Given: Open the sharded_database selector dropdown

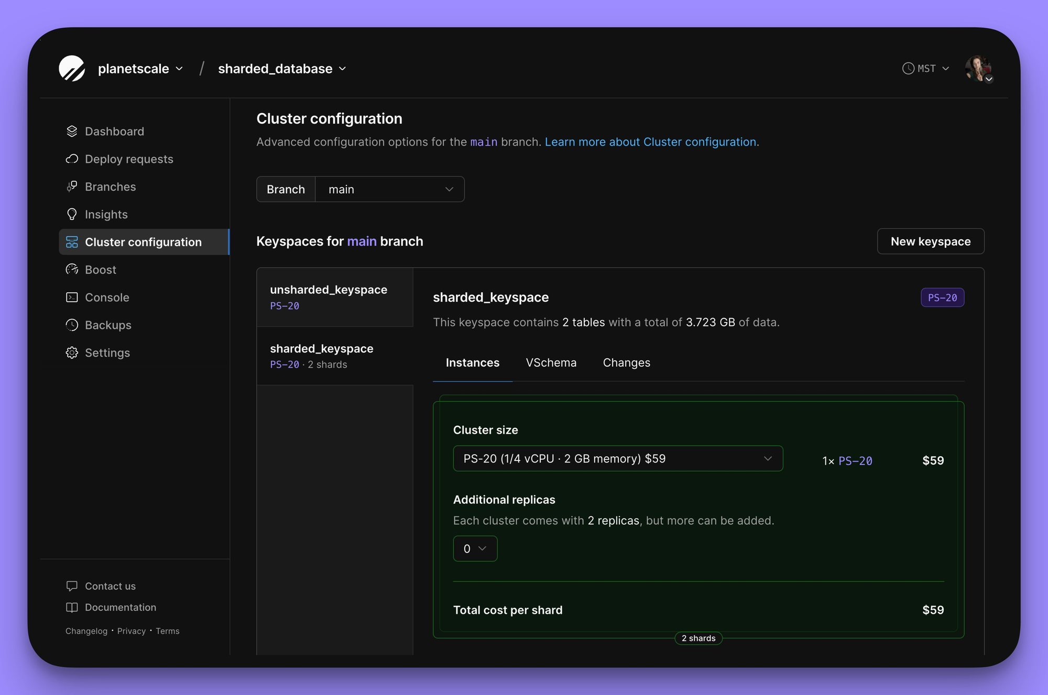Looking at the screenshot, I should point(282,69).
